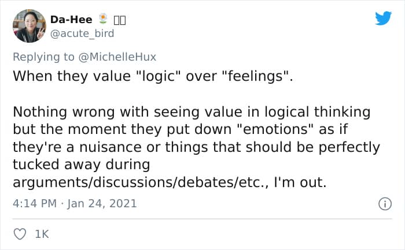Visit the @MichelleHux profile link
The image size is (405, 250).
(120, 57)
